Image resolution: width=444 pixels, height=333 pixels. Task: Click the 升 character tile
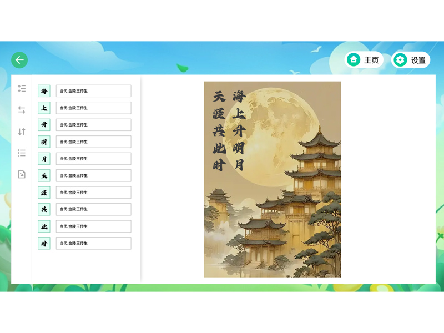(x=44, y=124)
